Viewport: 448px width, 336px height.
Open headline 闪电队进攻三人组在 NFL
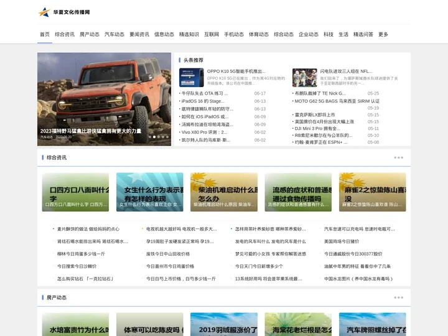pyautogui.click(x=346, y=71)
